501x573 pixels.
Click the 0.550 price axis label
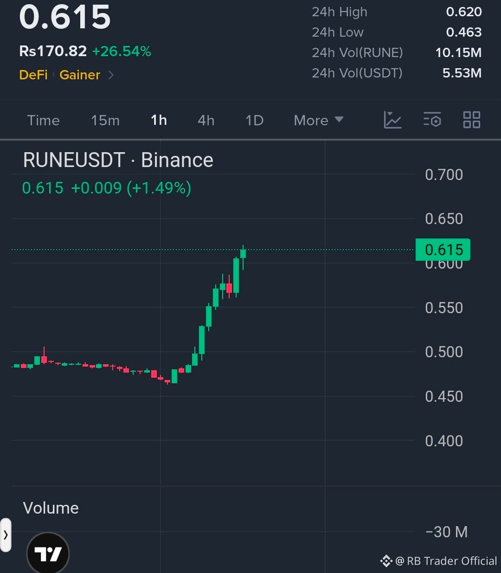coord(444,308)
